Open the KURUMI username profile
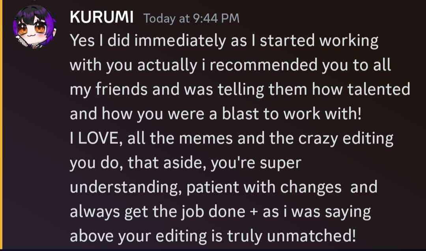The height and width of the screenshot is (251, 426). (101, 18)
